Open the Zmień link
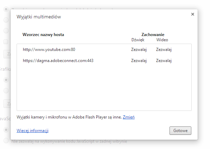This screenshot has height=149, width=210. click(x=129, y=117)
